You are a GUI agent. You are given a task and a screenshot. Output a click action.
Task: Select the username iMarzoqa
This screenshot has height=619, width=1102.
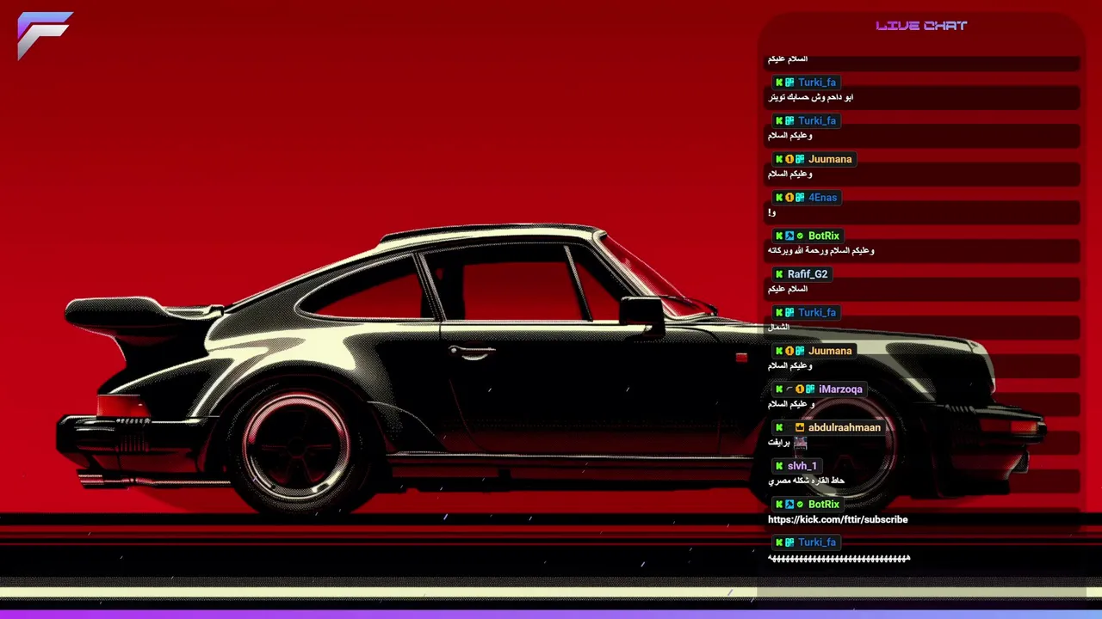tap(840, 389)
